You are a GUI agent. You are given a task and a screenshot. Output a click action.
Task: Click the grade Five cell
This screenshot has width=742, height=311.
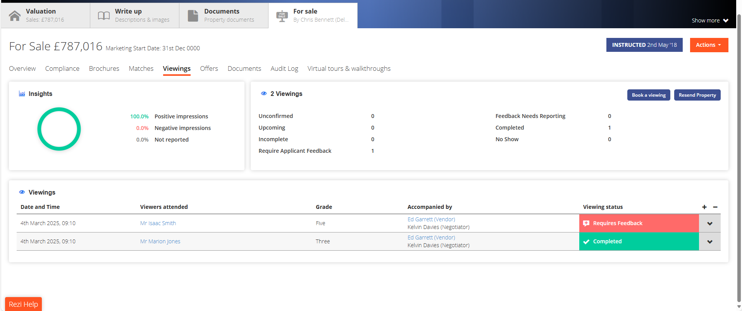(320, 223)
